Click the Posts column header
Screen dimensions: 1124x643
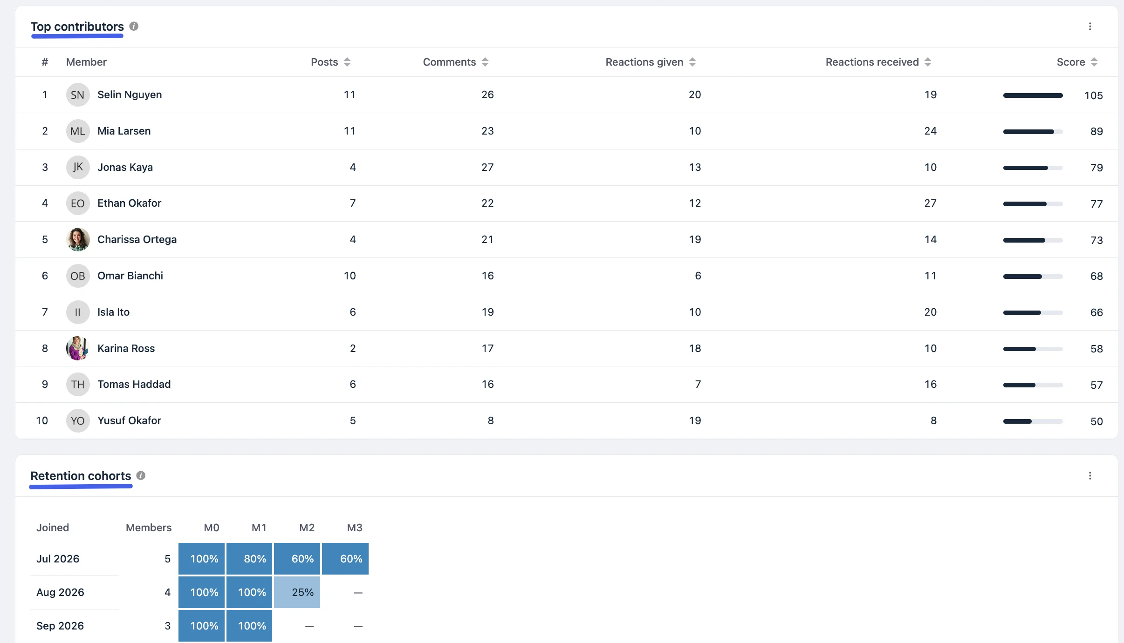pos(324,62)
